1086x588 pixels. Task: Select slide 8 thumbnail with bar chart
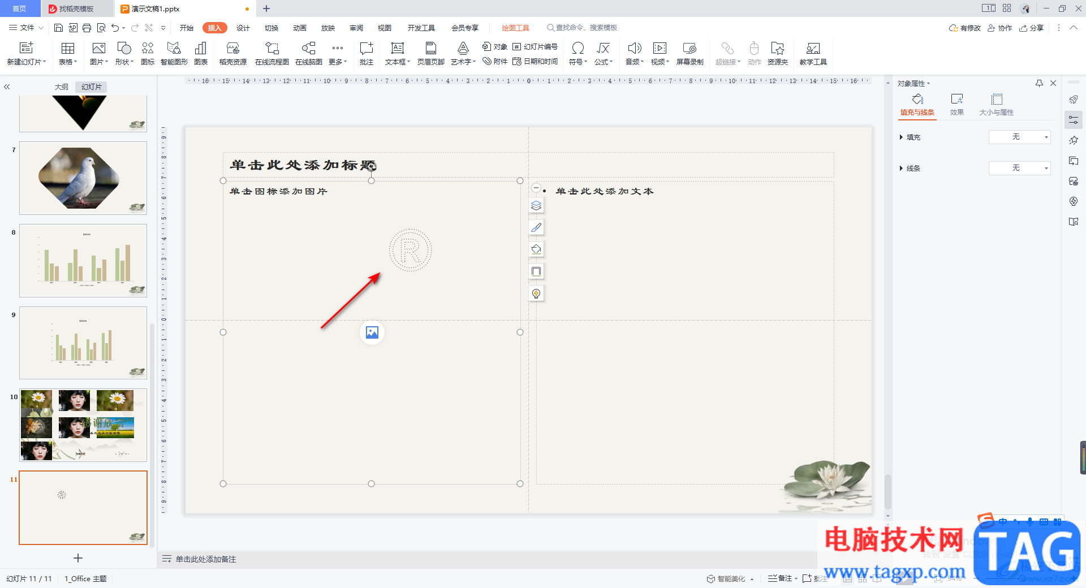[x=83, y=261]
